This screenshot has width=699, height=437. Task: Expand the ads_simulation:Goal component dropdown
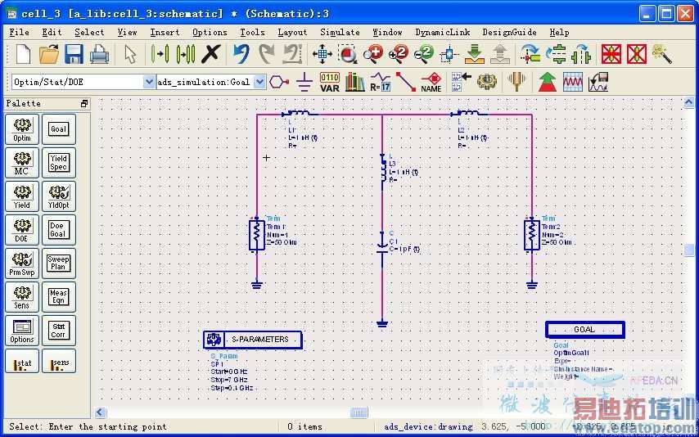pos(259,82)
